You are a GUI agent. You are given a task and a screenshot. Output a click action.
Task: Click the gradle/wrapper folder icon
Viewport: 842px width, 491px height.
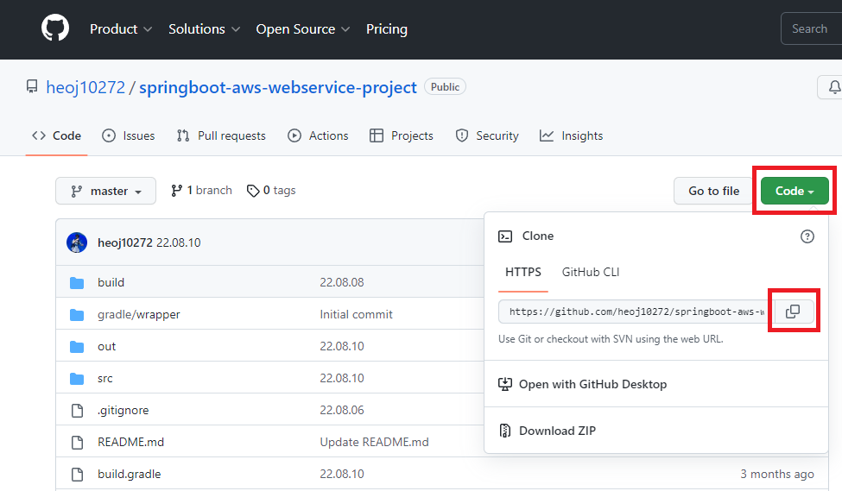pyautogui.click(x=77, y=315)
